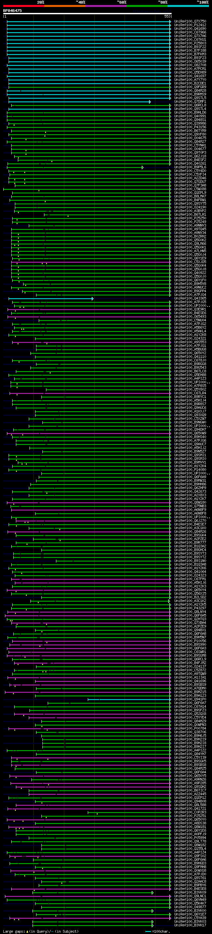The width and height of the screenshot is (212, 934).
Task: Select label UniRef100_A8DS38
Action: 190,823
